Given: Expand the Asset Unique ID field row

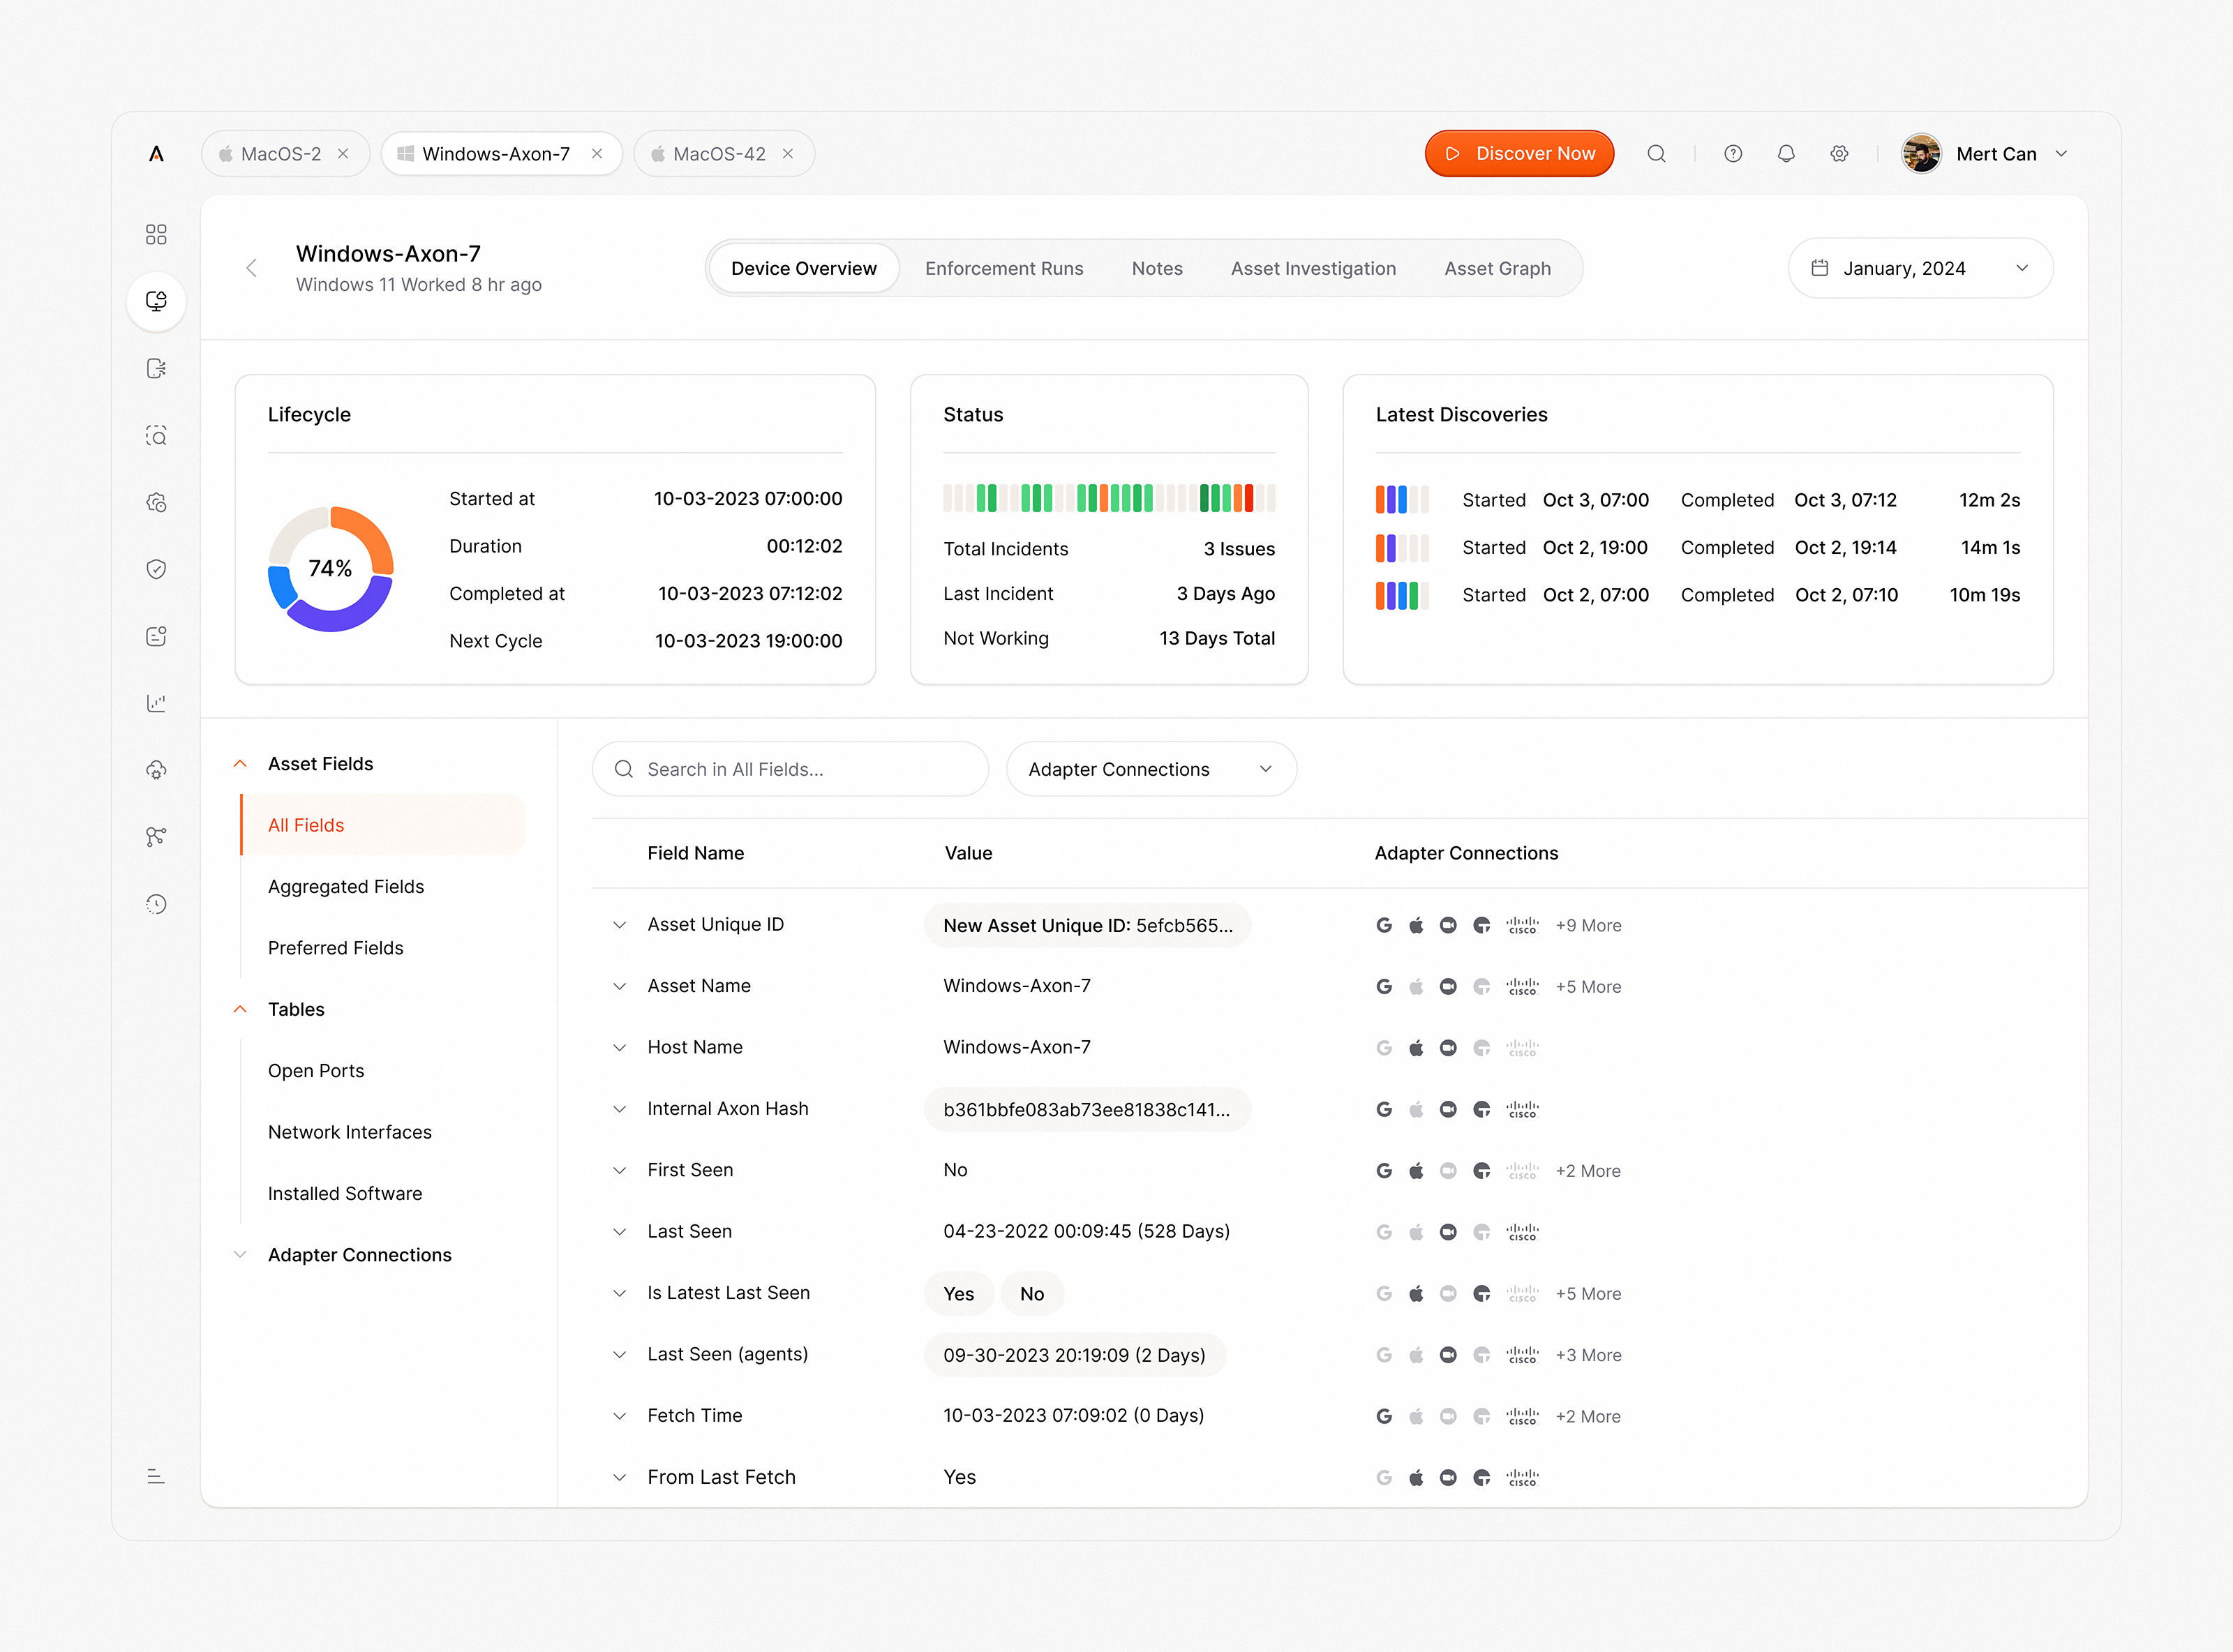Looking at the screenshot, I should pyautogui.click(x=620, y=924).
